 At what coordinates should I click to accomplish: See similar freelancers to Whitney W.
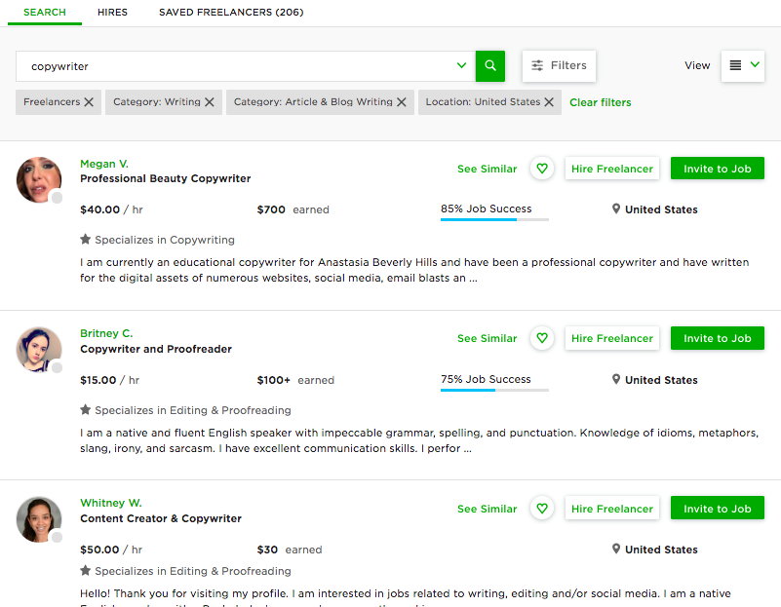[x=487, y=509]
